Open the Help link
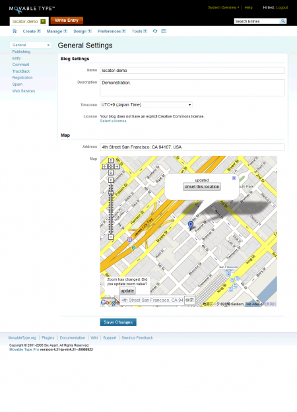 [248, 8]
